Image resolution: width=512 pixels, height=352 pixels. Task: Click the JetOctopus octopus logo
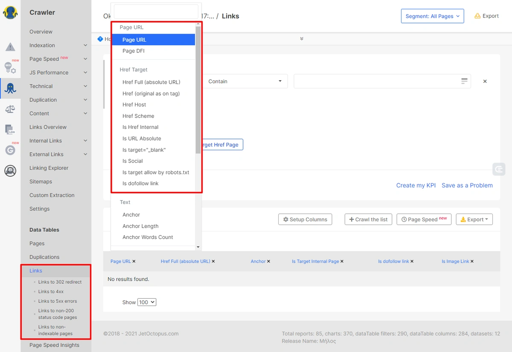pyautogui.click(x=9, y=12)
